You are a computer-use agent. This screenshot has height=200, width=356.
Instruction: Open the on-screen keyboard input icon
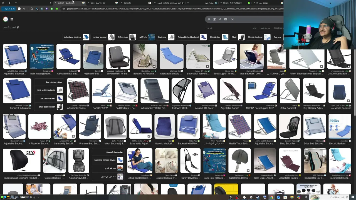click(x=226, y=19)
